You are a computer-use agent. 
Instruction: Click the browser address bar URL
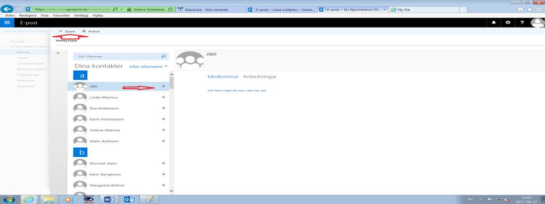click(x=72, y=10)
